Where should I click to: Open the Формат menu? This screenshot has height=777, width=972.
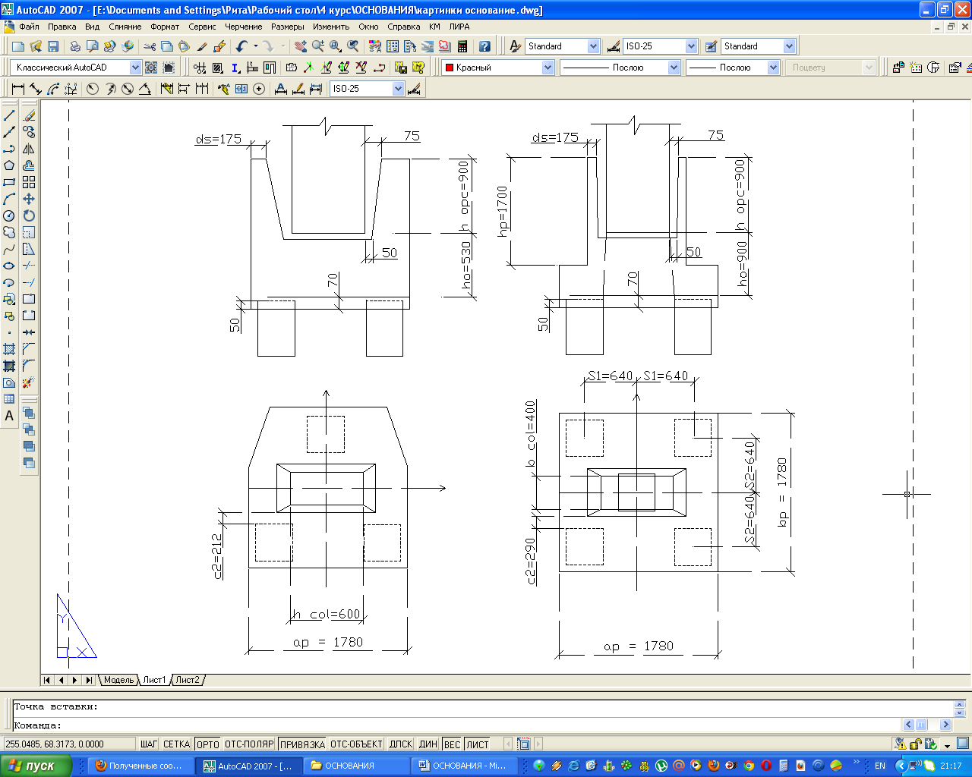pos(165,27)
